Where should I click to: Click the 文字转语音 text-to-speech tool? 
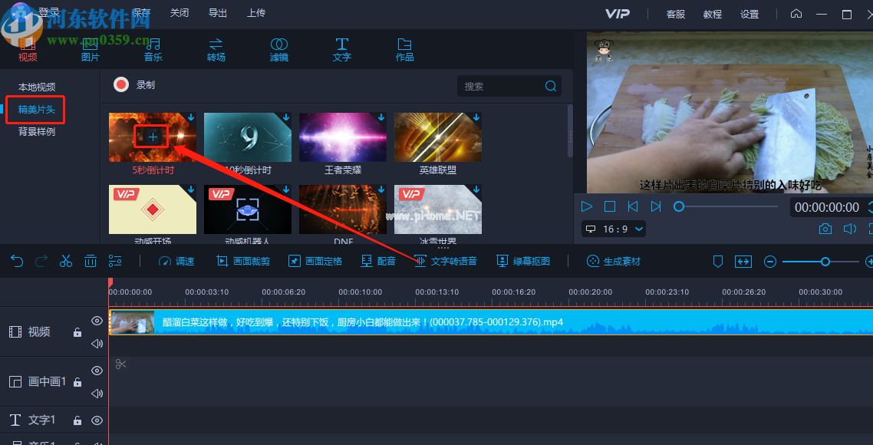click(x=446, y=261)
